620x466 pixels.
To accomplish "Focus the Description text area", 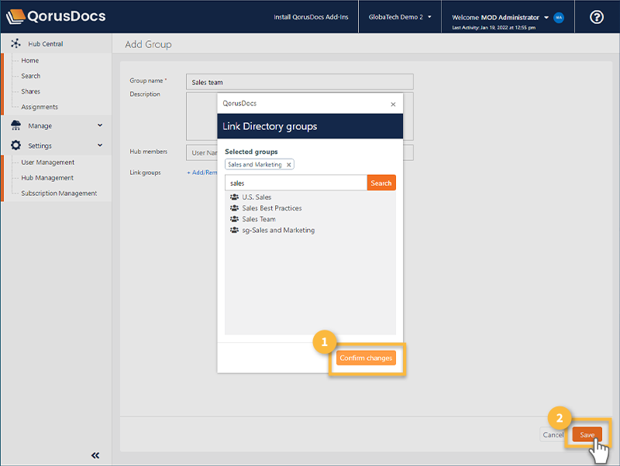I will pos(300,116).
